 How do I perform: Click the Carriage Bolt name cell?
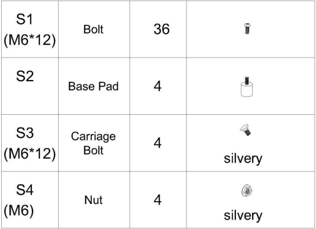pyautogui.click(x=94, y=143)
